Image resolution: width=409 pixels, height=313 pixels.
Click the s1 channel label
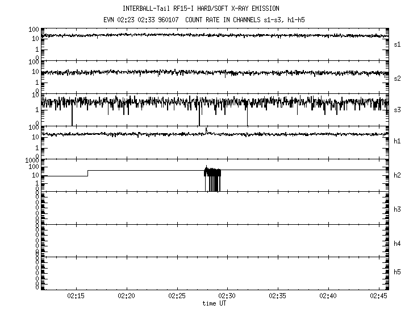tap(398, 44)
